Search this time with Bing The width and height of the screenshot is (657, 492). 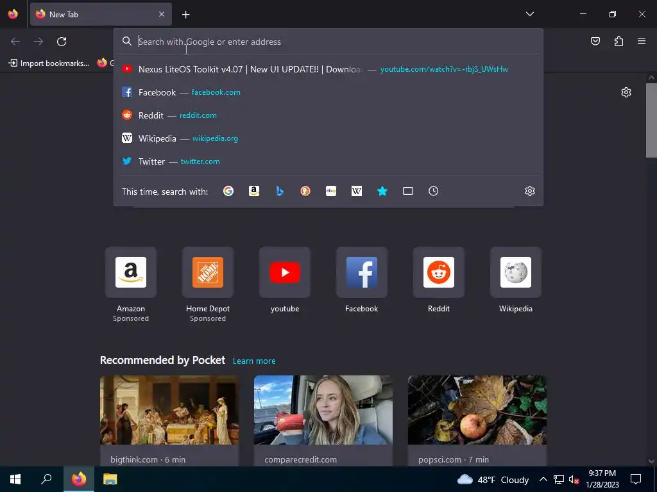click(280, 191)
